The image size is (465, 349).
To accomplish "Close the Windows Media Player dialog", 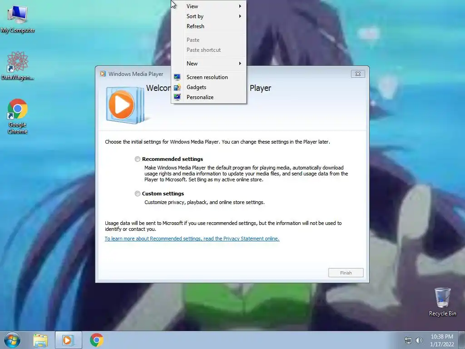I will coord(358,74).
